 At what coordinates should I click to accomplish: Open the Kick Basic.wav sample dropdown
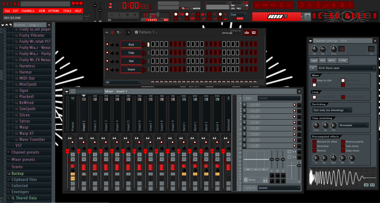347,68
